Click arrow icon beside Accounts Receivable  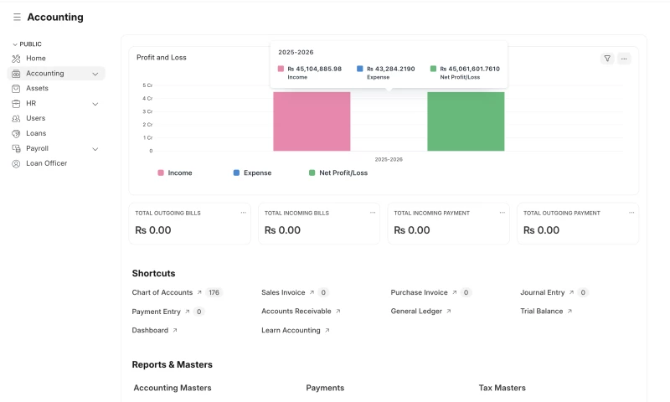(x=338, y=312)
